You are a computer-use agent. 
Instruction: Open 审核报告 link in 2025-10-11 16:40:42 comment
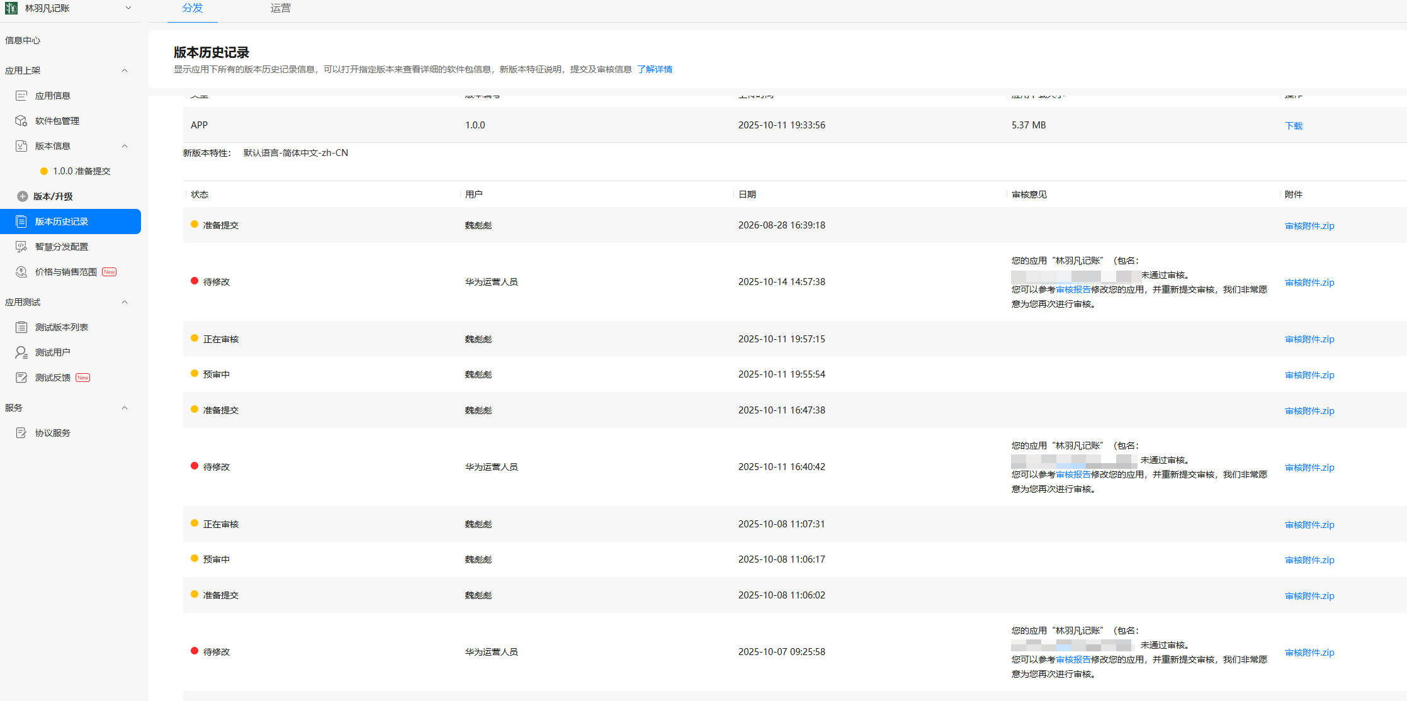(1073, 474)
